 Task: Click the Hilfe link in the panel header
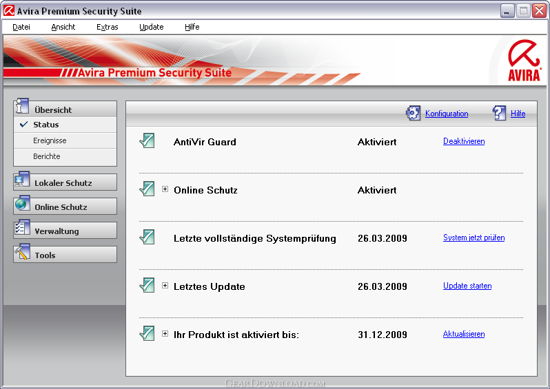click(518, 114)
